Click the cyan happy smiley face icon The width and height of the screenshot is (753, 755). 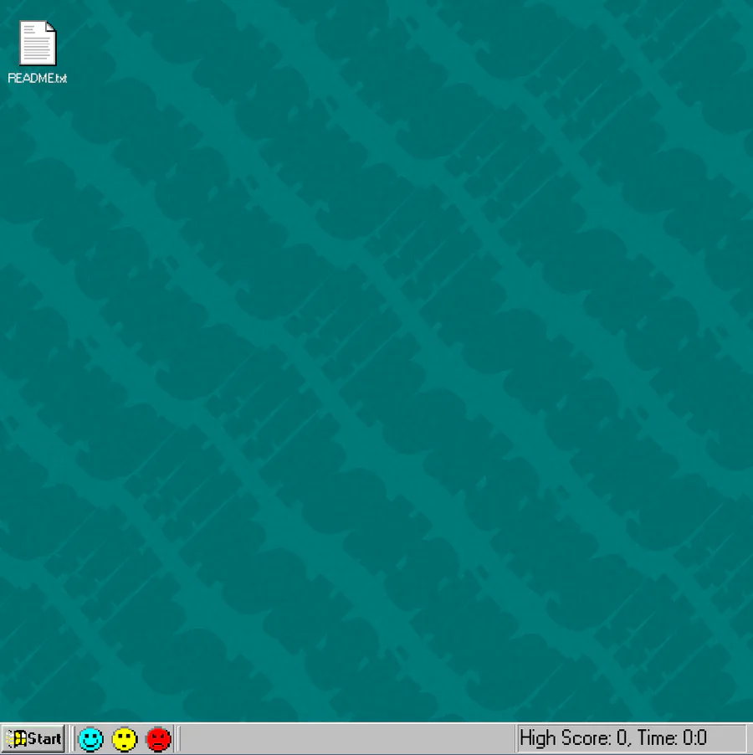click(91, 738)
